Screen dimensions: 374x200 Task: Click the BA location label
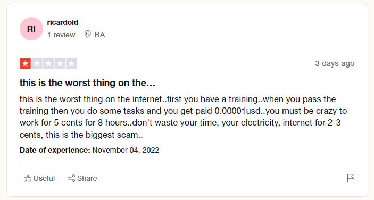pyautogui.click(x=99, y=35)
